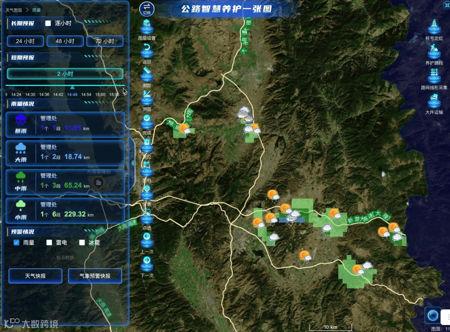Screen dimensions: 450x332
Task: Select 24 小时 forecast
Action: [25, 41]
